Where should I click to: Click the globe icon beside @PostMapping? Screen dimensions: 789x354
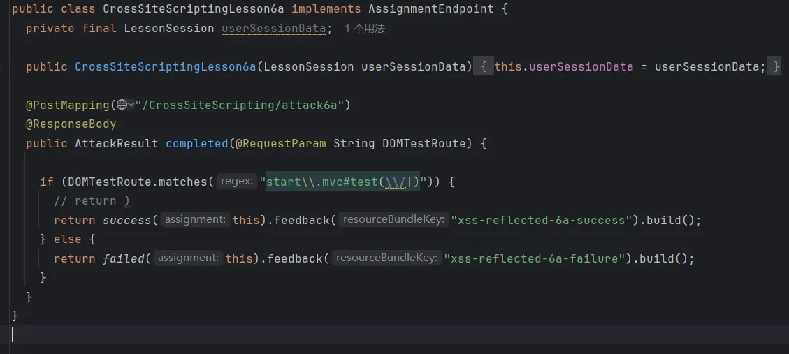click(x=122, y=105)
